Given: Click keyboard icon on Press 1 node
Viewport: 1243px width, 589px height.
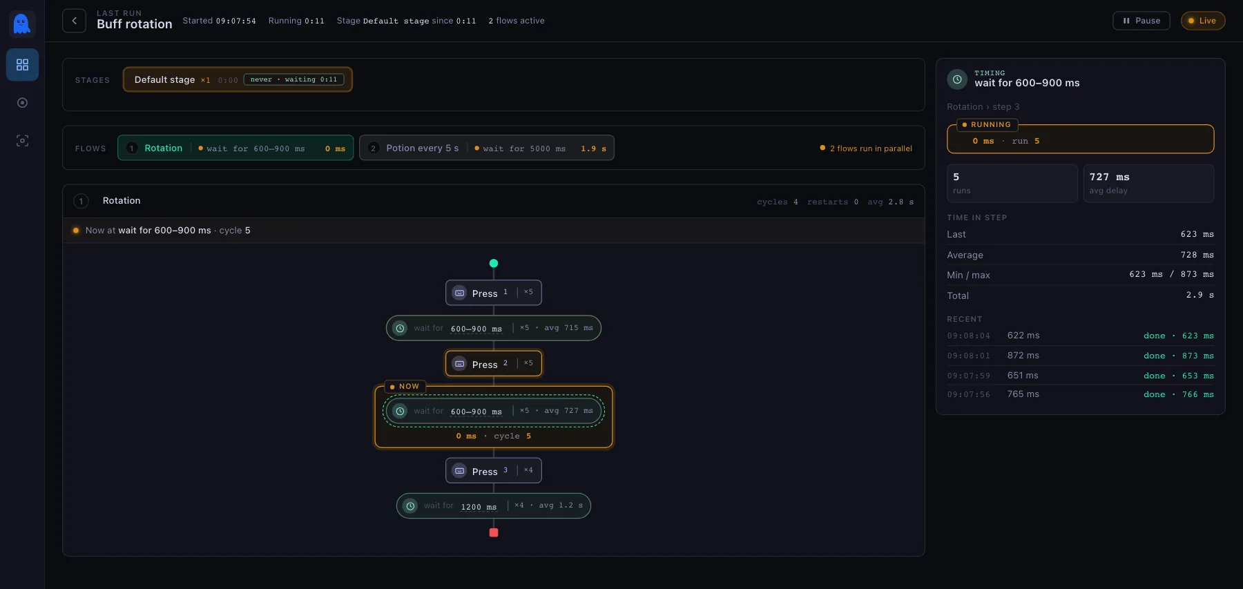Looking at the screenshot, I should (460, 293).
